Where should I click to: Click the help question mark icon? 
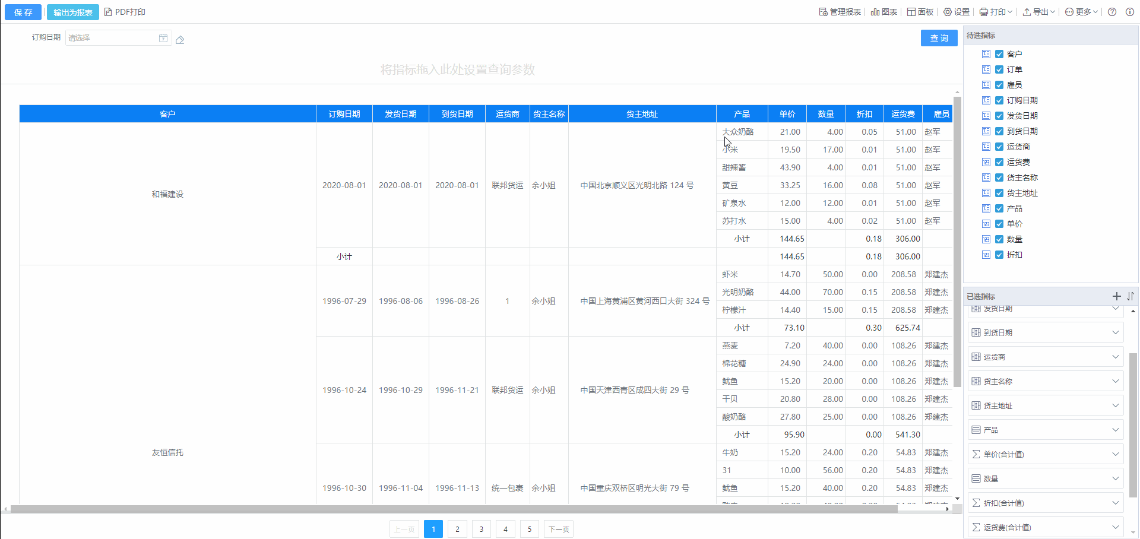(1112, 12)
